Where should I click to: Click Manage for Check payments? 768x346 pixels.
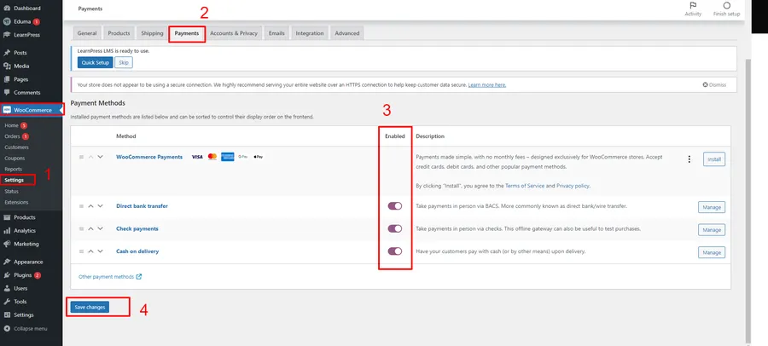pos(712,229)
